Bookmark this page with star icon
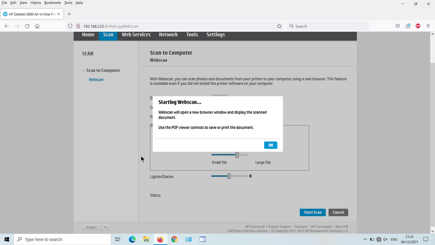The image size is (435, 245). pos(279,26)
